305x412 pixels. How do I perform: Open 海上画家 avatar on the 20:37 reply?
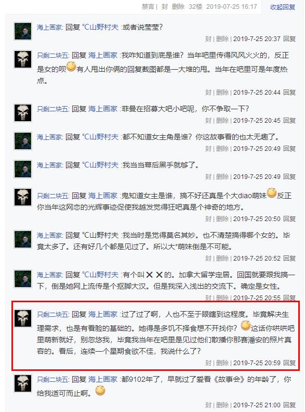click(23, 31)
